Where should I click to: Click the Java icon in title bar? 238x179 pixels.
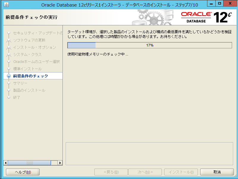pos(6,4)
